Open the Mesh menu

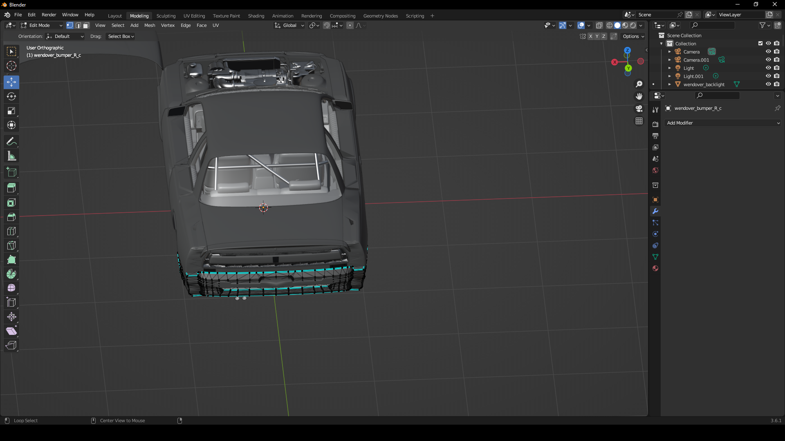[x=150, y=25]
